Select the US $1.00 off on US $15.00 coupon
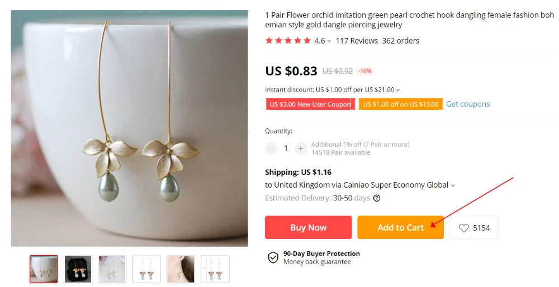 [400, 104]
